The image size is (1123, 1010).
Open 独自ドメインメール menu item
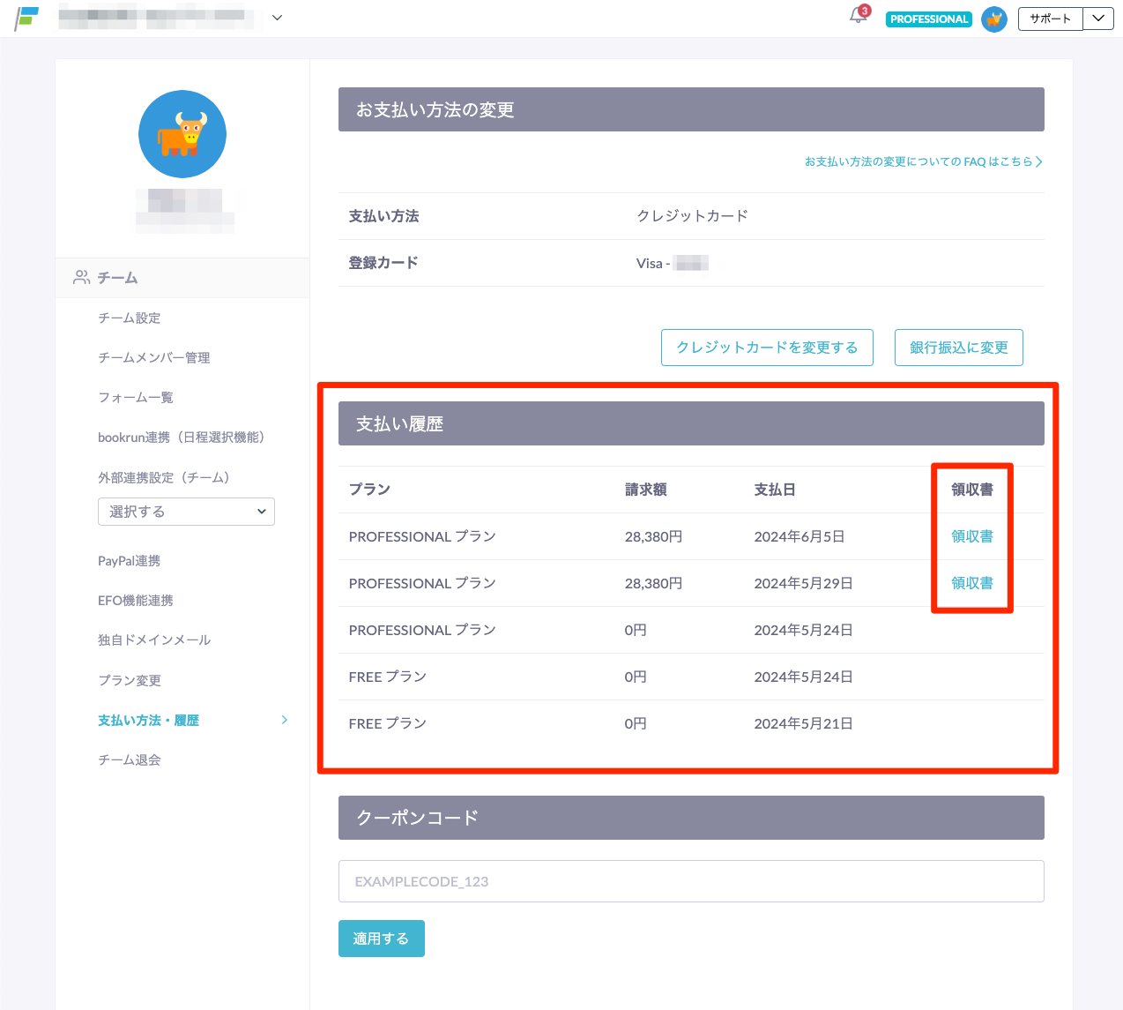click(154, 640)
